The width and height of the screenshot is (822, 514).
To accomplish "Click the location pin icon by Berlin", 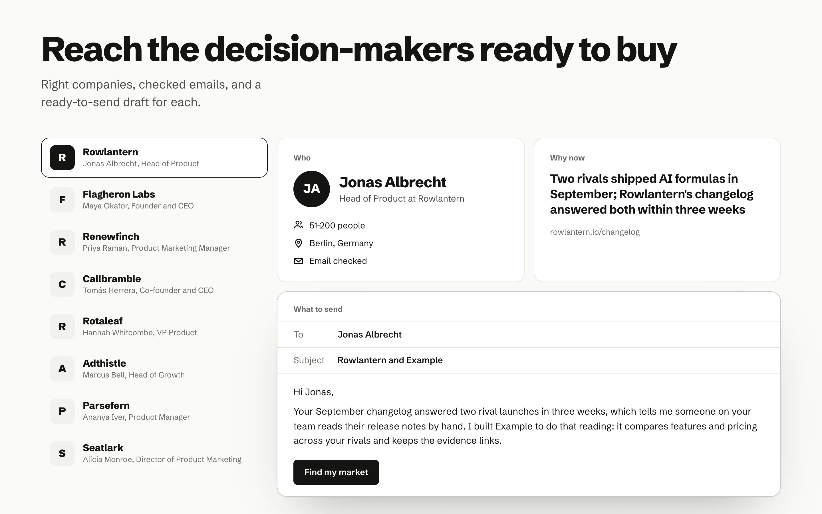I will coord(298,243).
